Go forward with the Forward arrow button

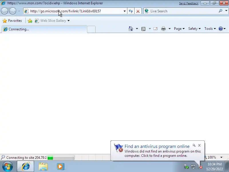click(13, 11)
